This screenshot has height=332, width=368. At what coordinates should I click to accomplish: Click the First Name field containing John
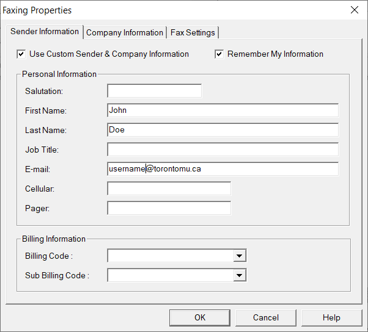tap(223, 110)
